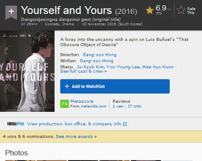Screen dimensions: 202x161
Task: Open View production, box office, & company info
Action: (74, 124)
